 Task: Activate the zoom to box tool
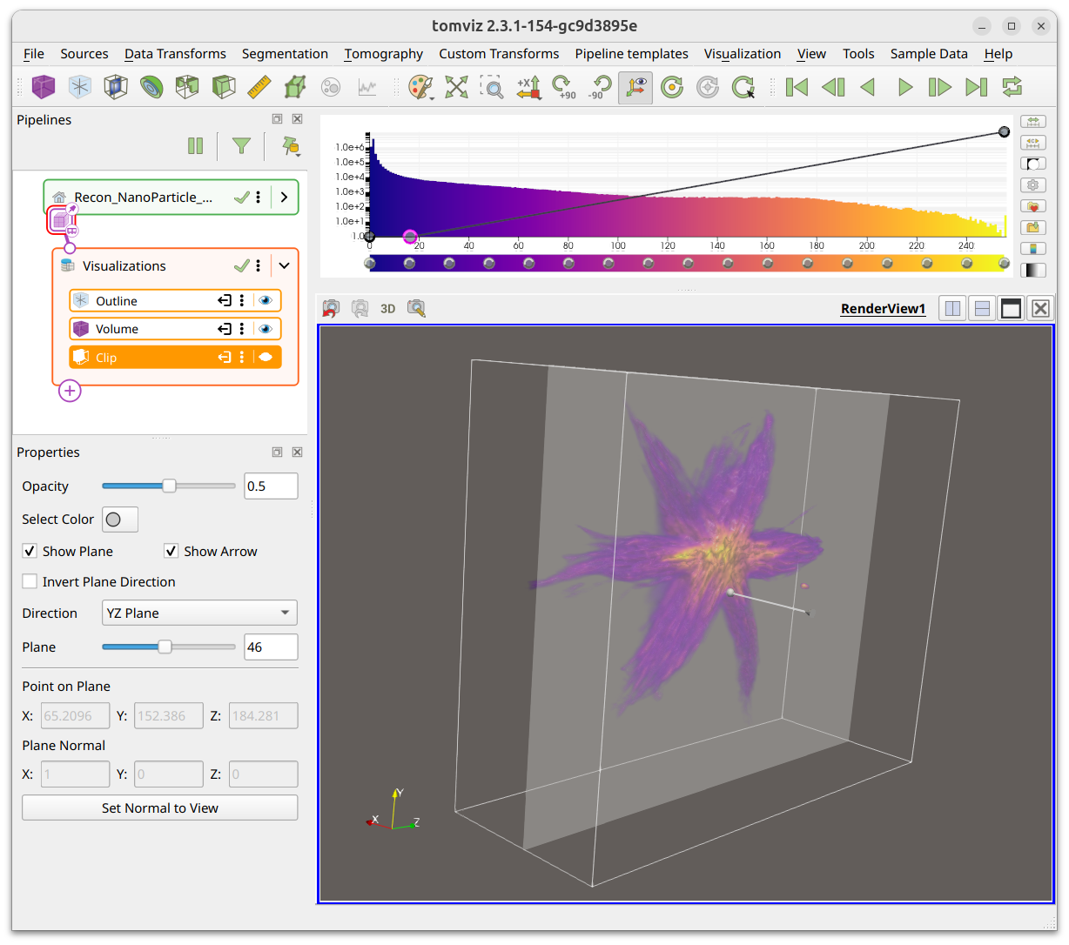492,86
